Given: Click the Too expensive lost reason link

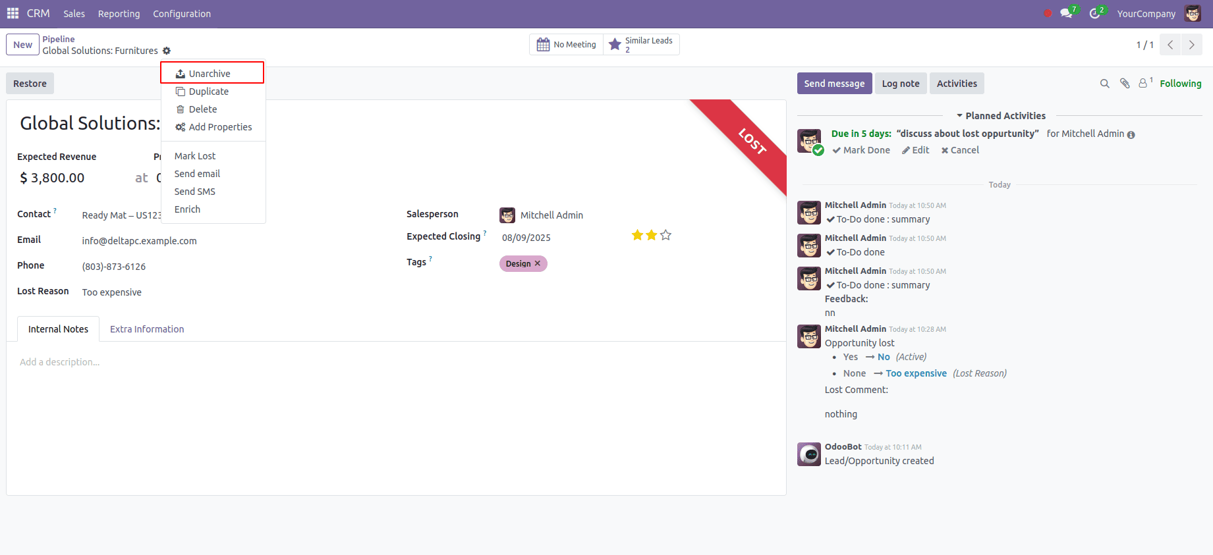Looking at the screenshot, I should [916, 373].
